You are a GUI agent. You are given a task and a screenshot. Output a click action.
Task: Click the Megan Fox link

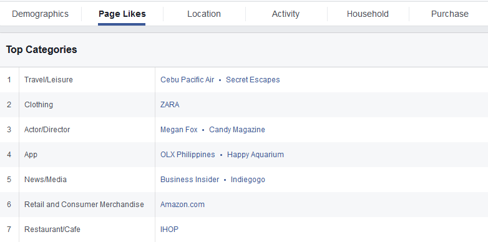(x=178, y=130)
